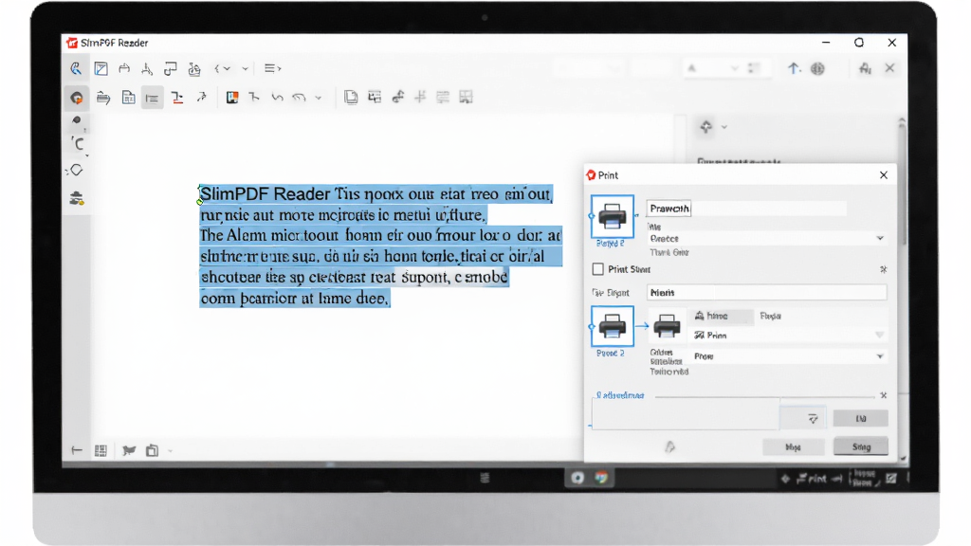
Task: Switch to the highlighted tab beside the second printer
Action: coord(721,316)
